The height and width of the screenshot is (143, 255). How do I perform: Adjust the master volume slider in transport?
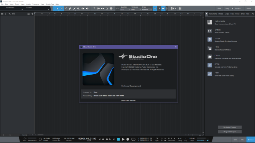click(x=201, y=140)
